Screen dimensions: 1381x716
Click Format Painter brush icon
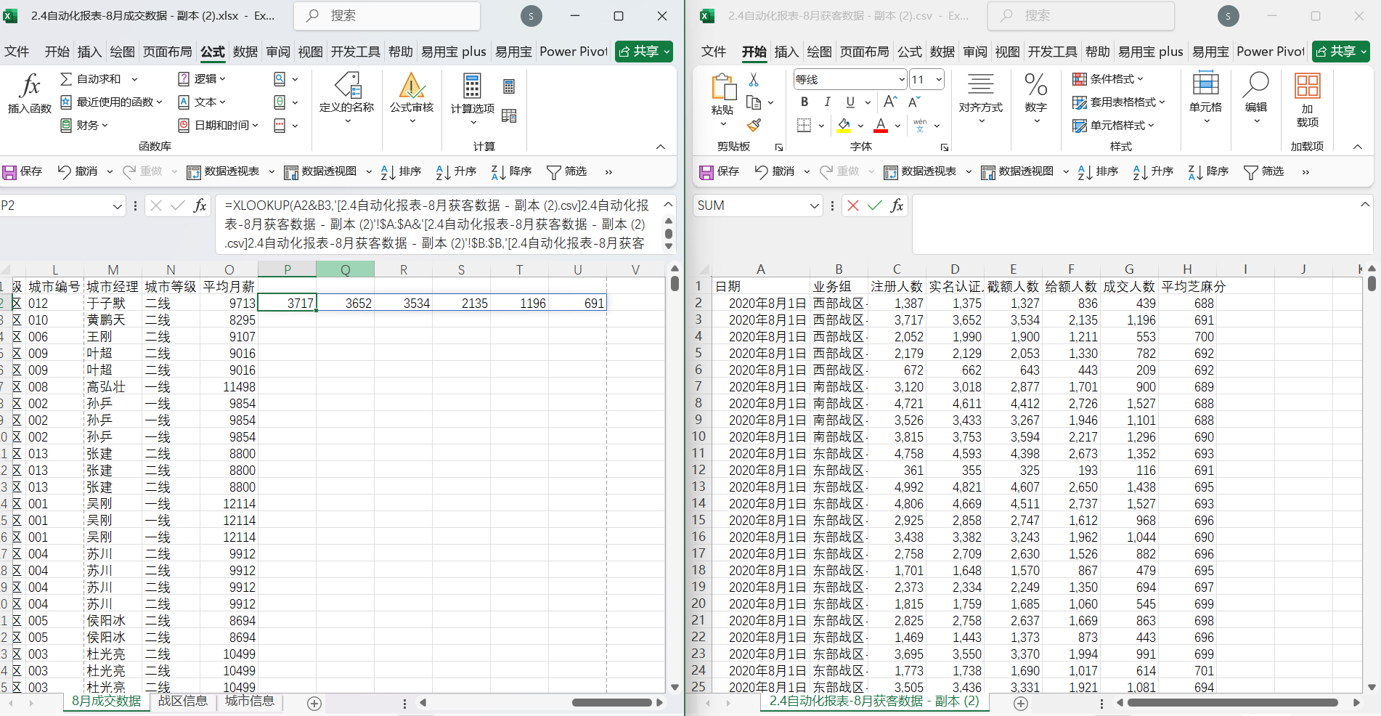tap(754, 126)
